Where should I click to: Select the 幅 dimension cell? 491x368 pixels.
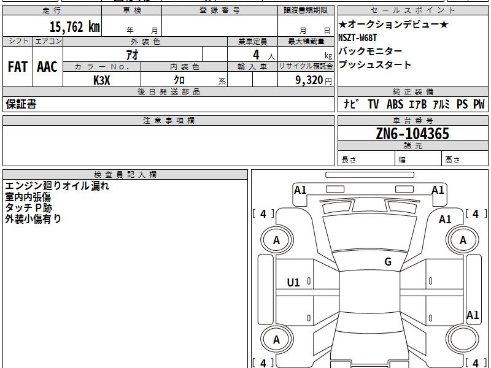(419, 159)
